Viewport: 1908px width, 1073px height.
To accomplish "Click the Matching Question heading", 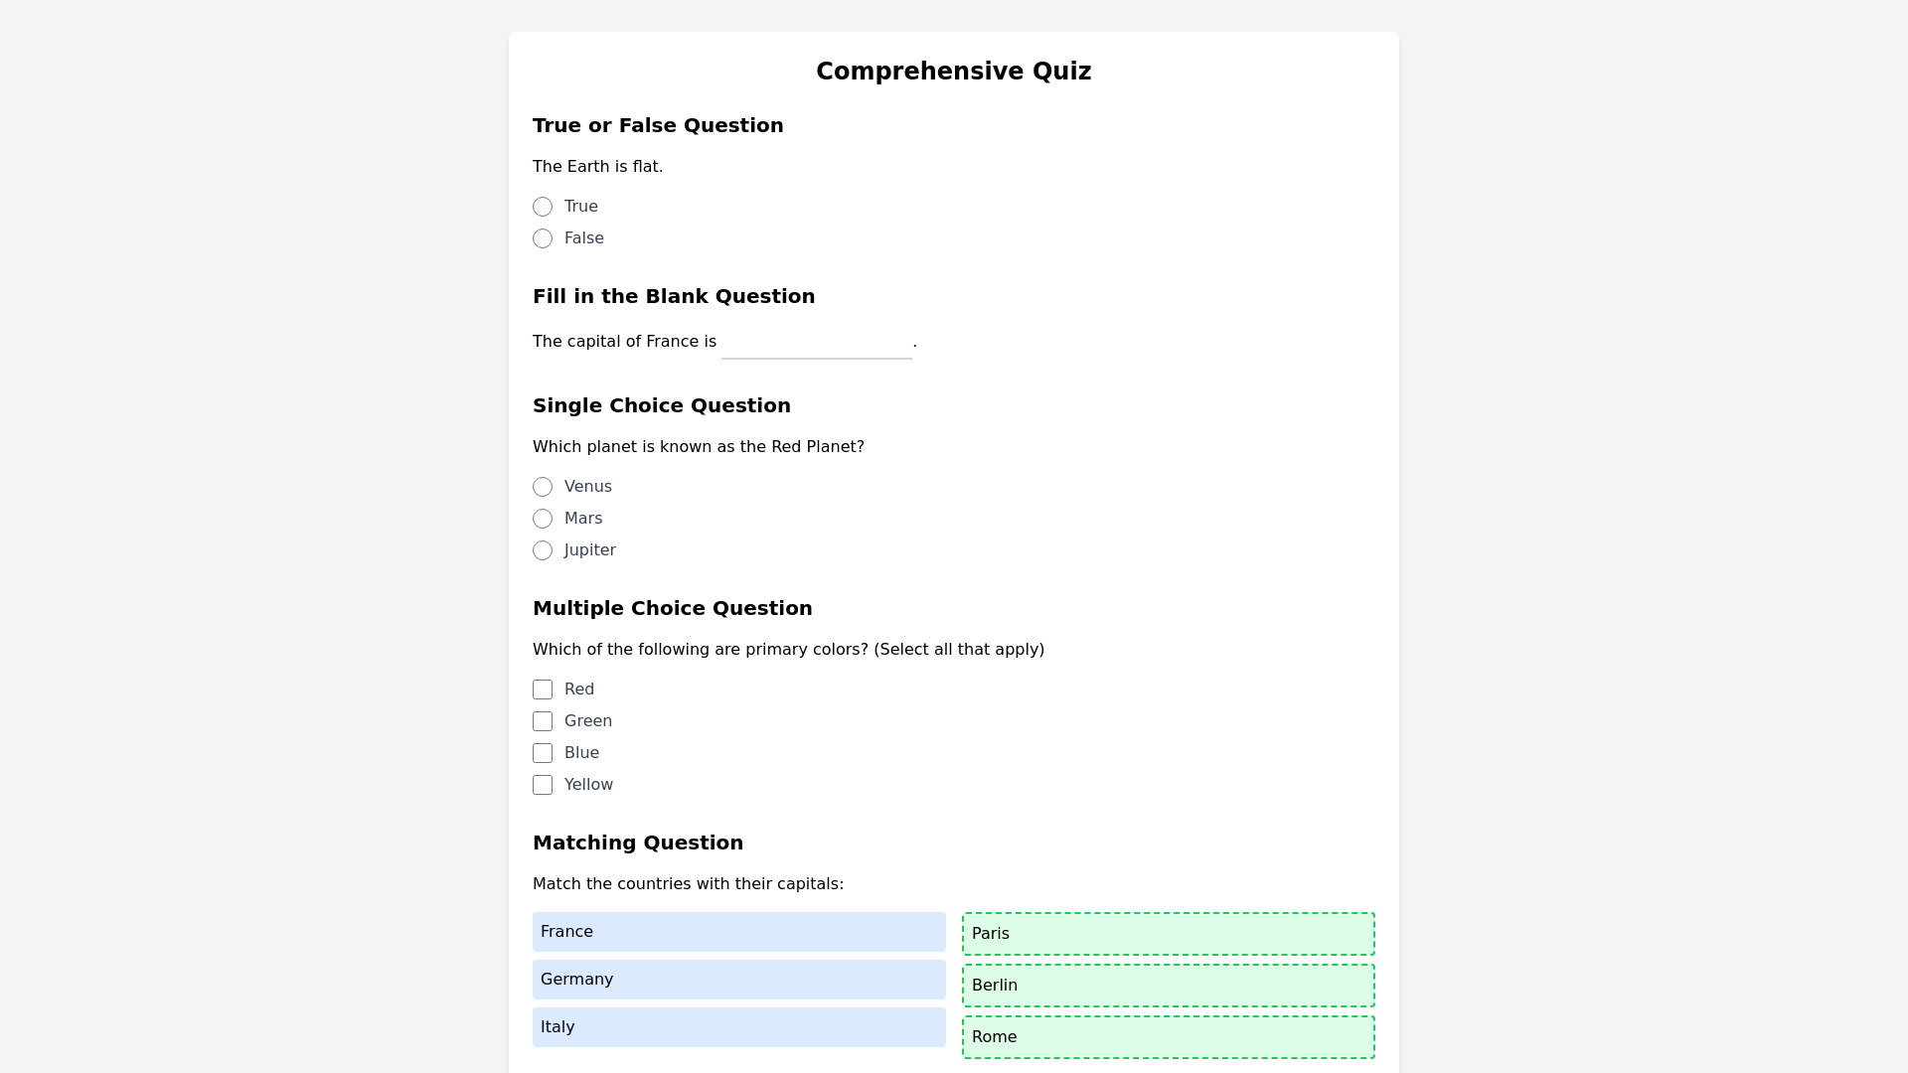I will [637, 843].
